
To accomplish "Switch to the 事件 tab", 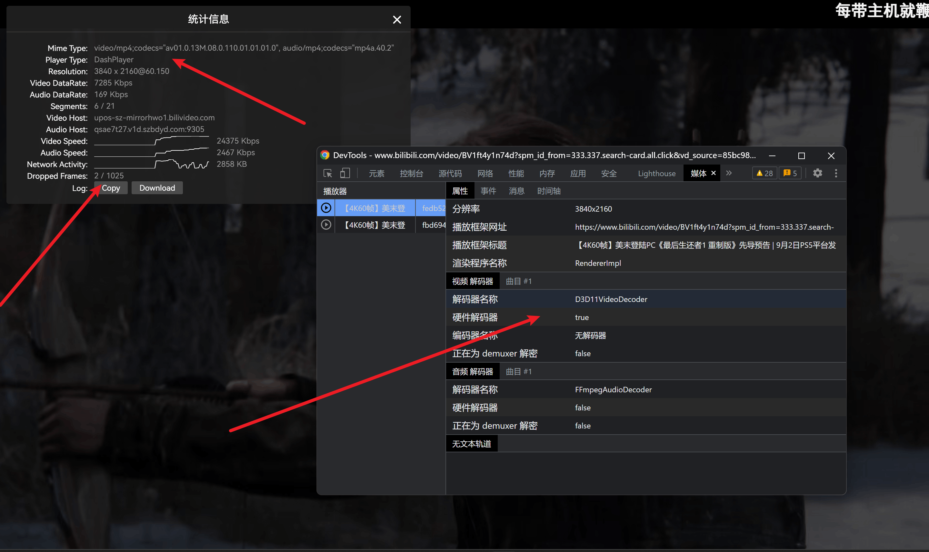I will pyautogui.click(x=488, y=191).
